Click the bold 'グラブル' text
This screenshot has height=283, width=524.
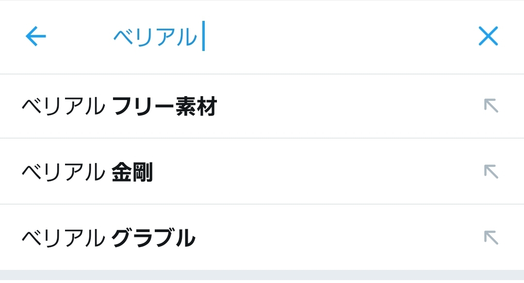(153, 238)
